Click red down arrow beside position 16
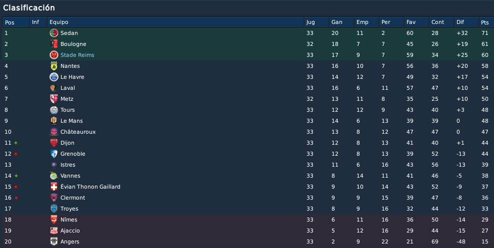This screenshot has height=248, width=494. click(16, 198)
